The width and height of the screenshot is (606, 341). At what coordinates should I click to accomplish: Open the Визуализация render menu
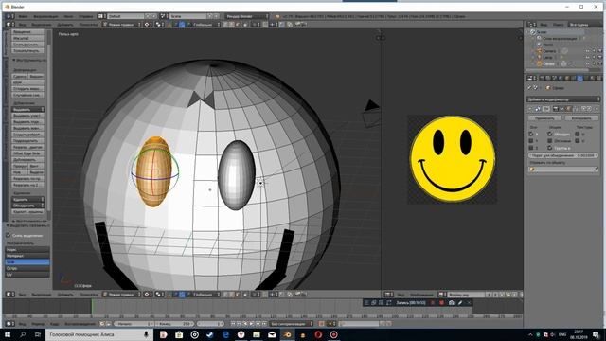tap(45, 16)
